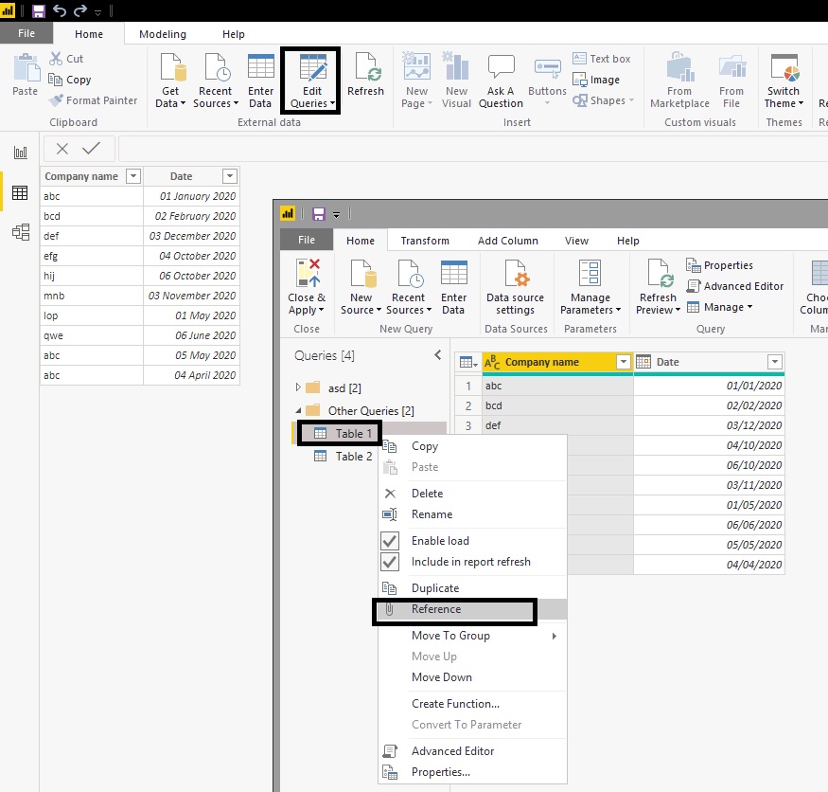828x792 pixels.
Task: Click Save icon in Query Editor title bar
Action: click(x=318, y=213)
